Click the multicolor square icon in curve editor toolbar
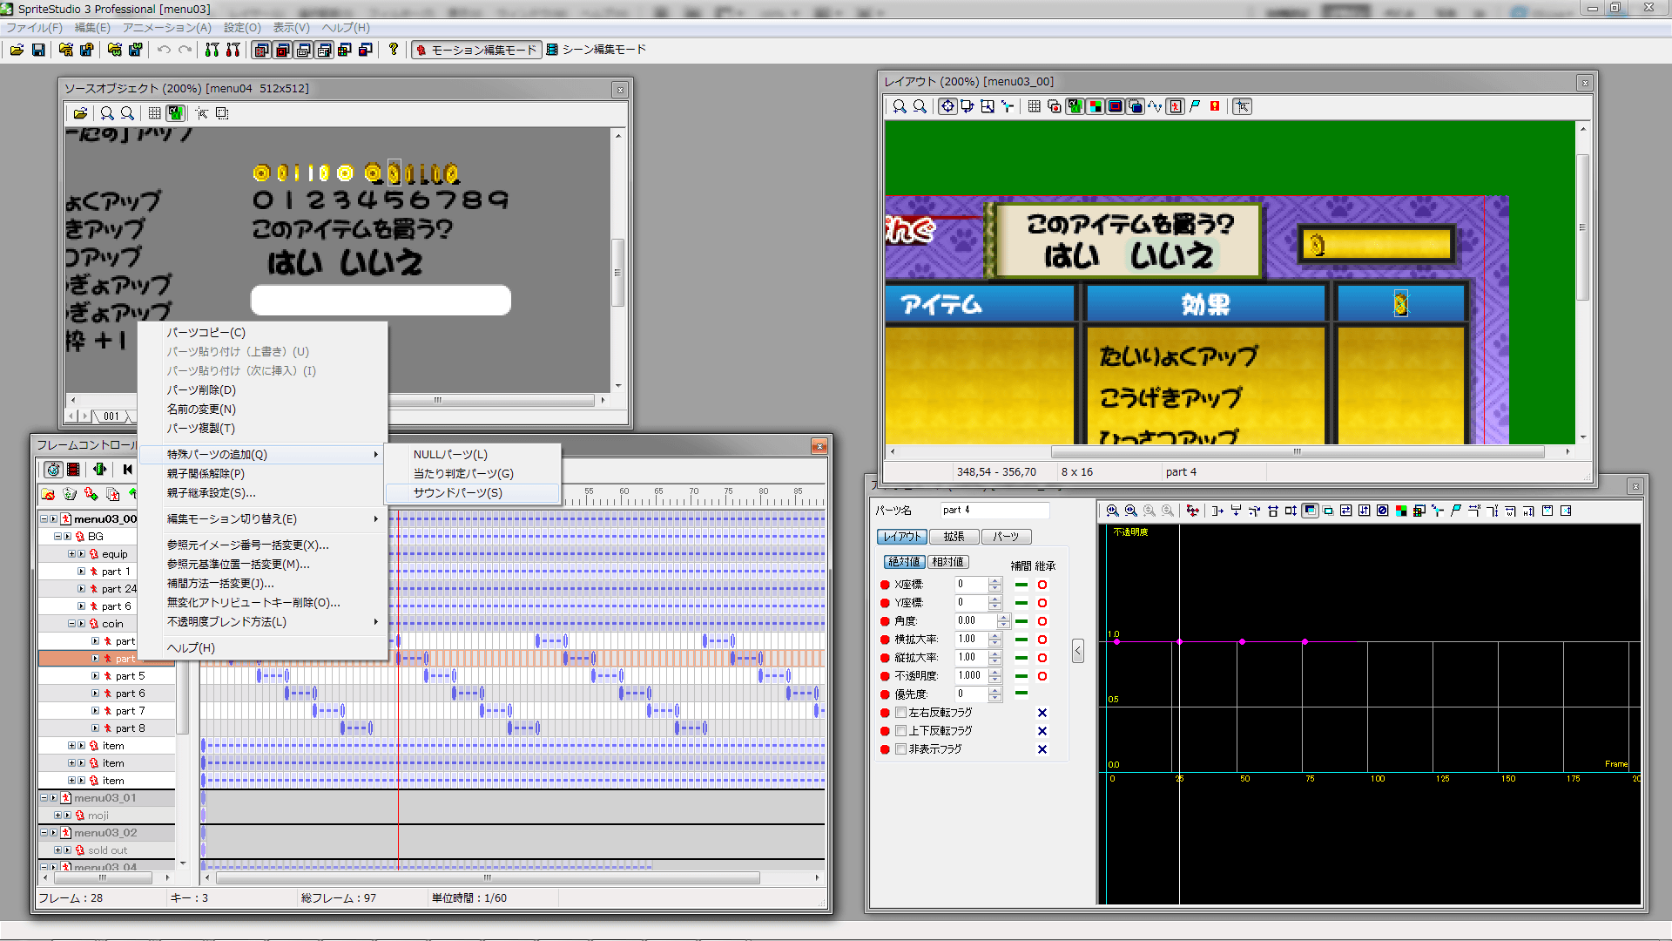Screen dimensions: 1672x941 [x=1401, y=511]
